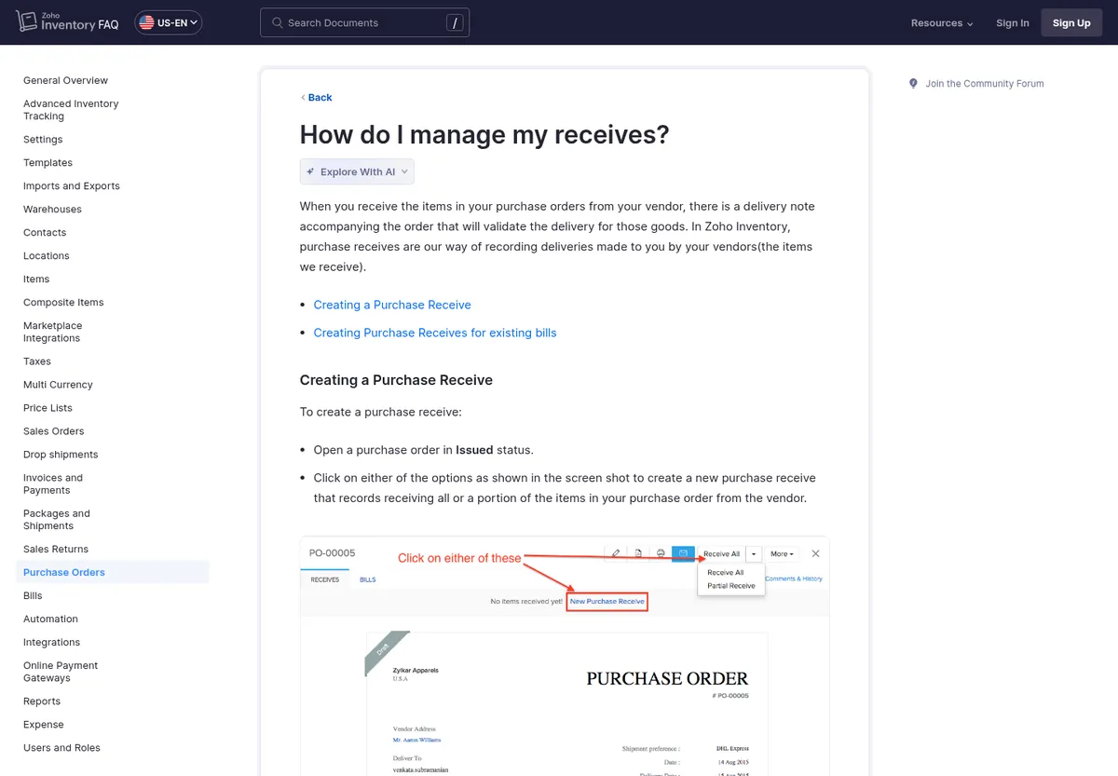This screenshot has height=776, width=1118.
Task: Click the Mr. Aaron Williams vendor link
Action: click(416, 740)
